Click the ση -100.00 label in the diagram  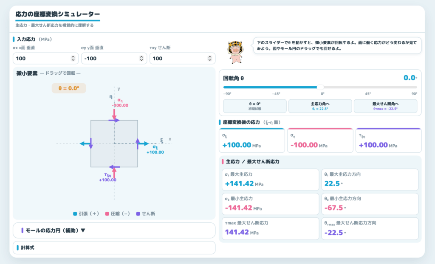point(120,103)
